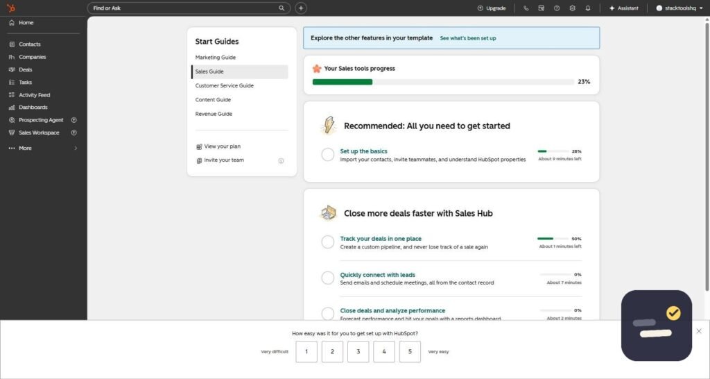The height and width of the screenshot is (379, 710).
Task: Select Sales Guide
Action: 239,71
